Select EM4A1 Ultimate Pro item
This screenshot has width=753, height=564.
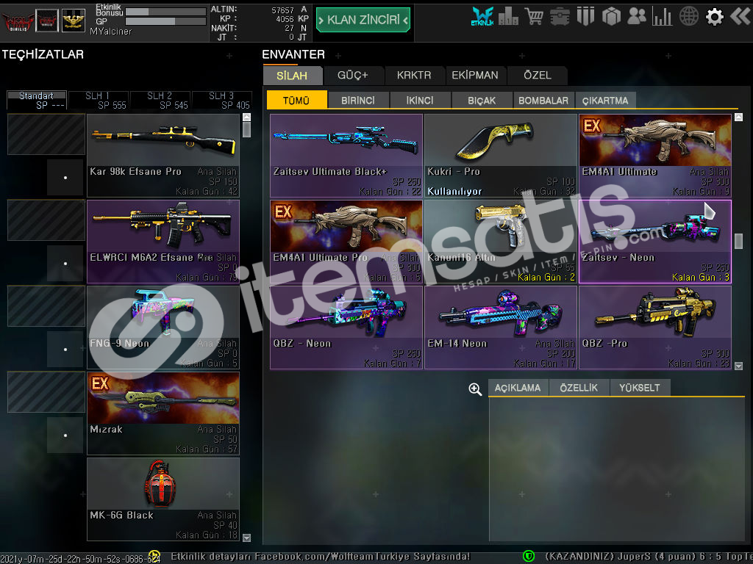tap(346, 241)
